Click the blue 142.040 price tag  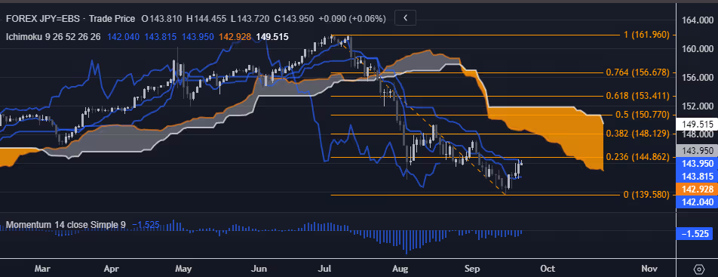[696, 202]
